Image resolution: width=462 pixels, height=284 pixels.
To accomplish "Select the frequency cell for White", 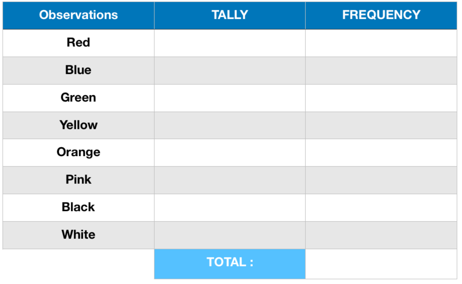I will click(x=381, y=235).
